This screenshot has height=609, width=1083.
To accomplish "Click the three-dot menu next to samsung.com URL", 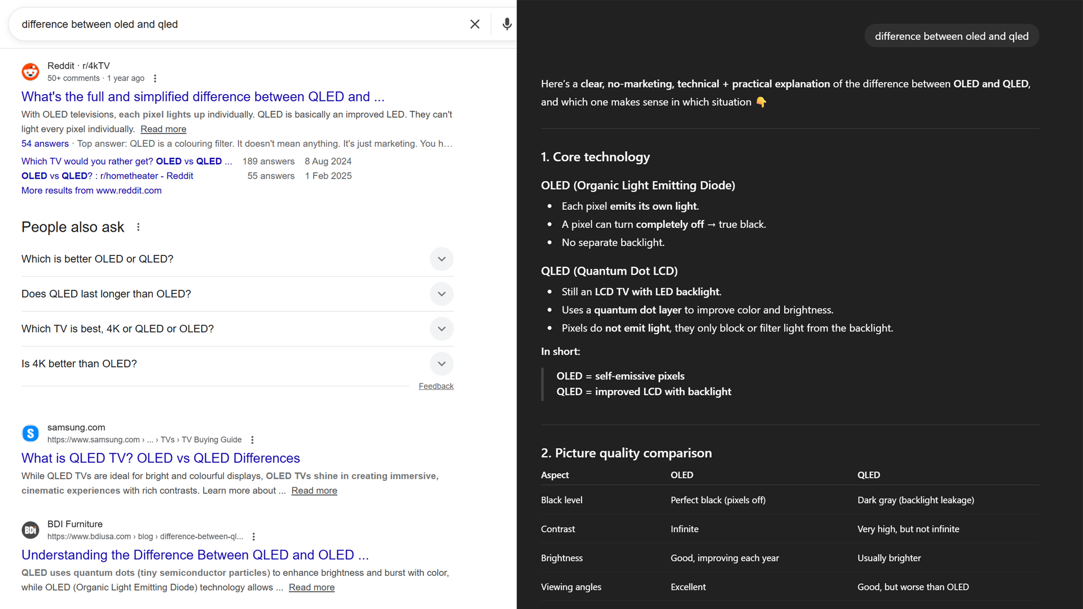I will click(x=252, y=440).
